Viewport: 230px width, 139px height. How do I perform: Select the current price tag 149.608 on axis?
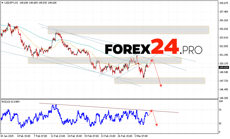coord(223,67)
